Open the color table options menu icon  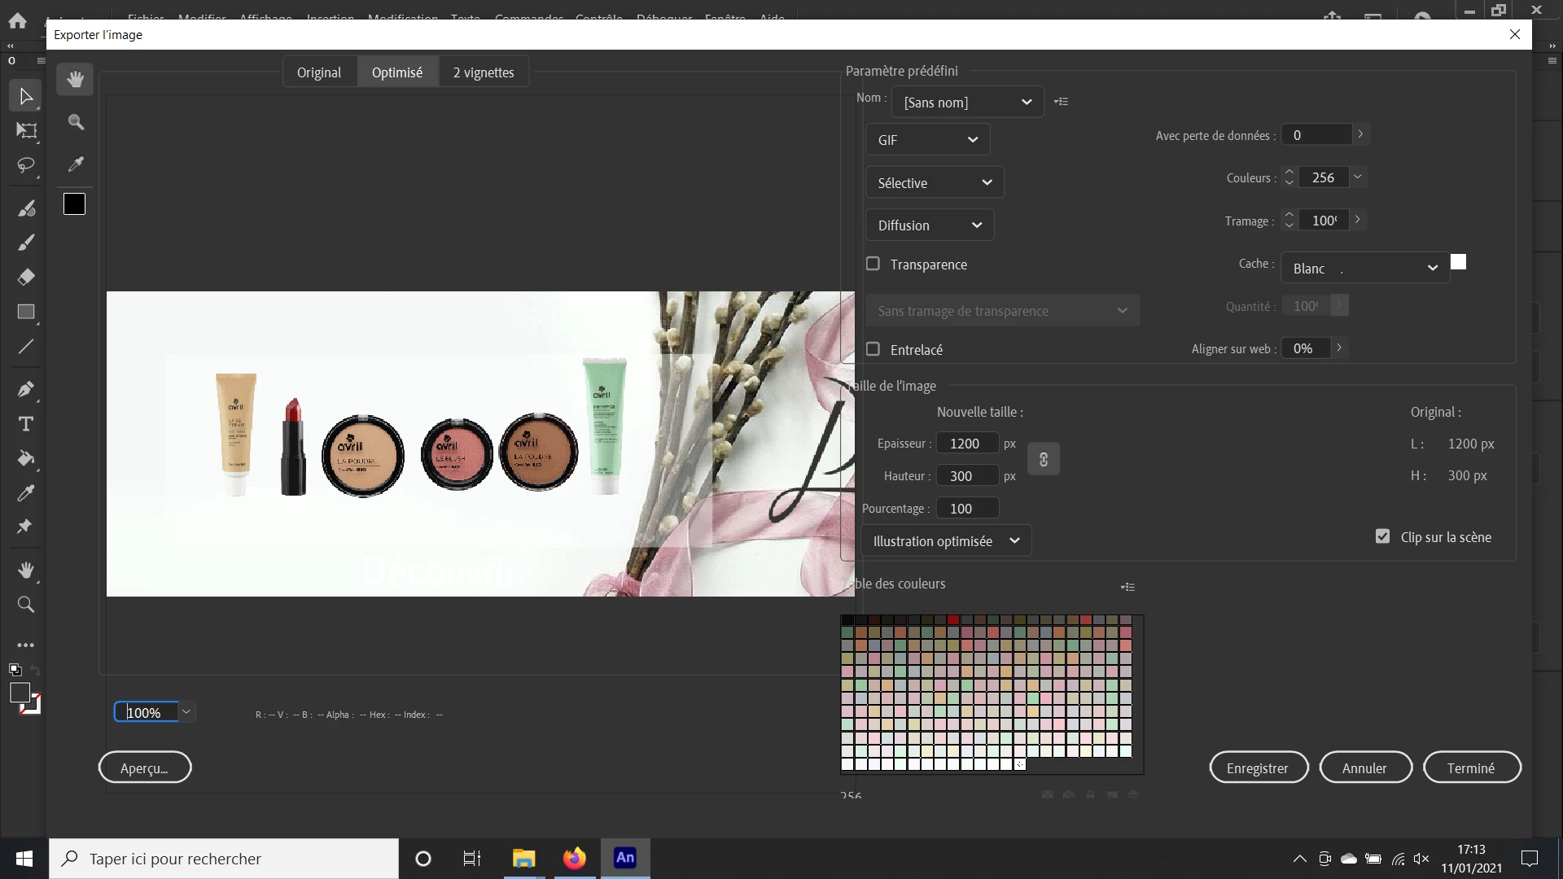pyautogui.click(x=1127, y=587)
